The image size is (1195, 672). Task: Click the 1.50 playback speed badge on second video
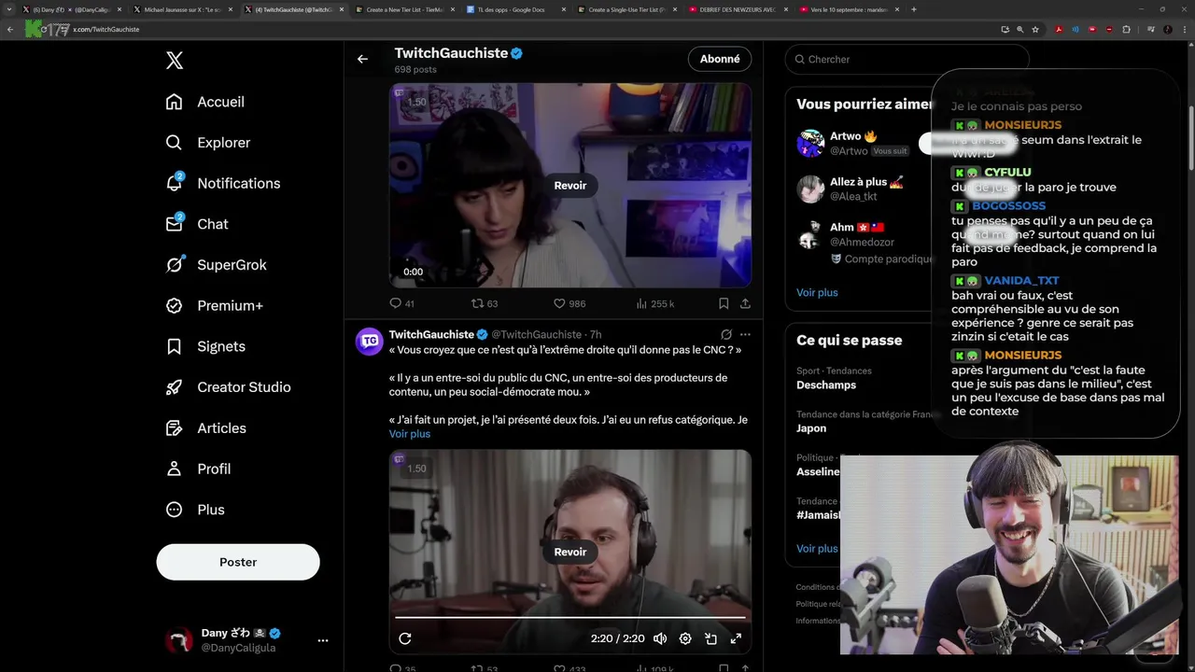point(416,469)
